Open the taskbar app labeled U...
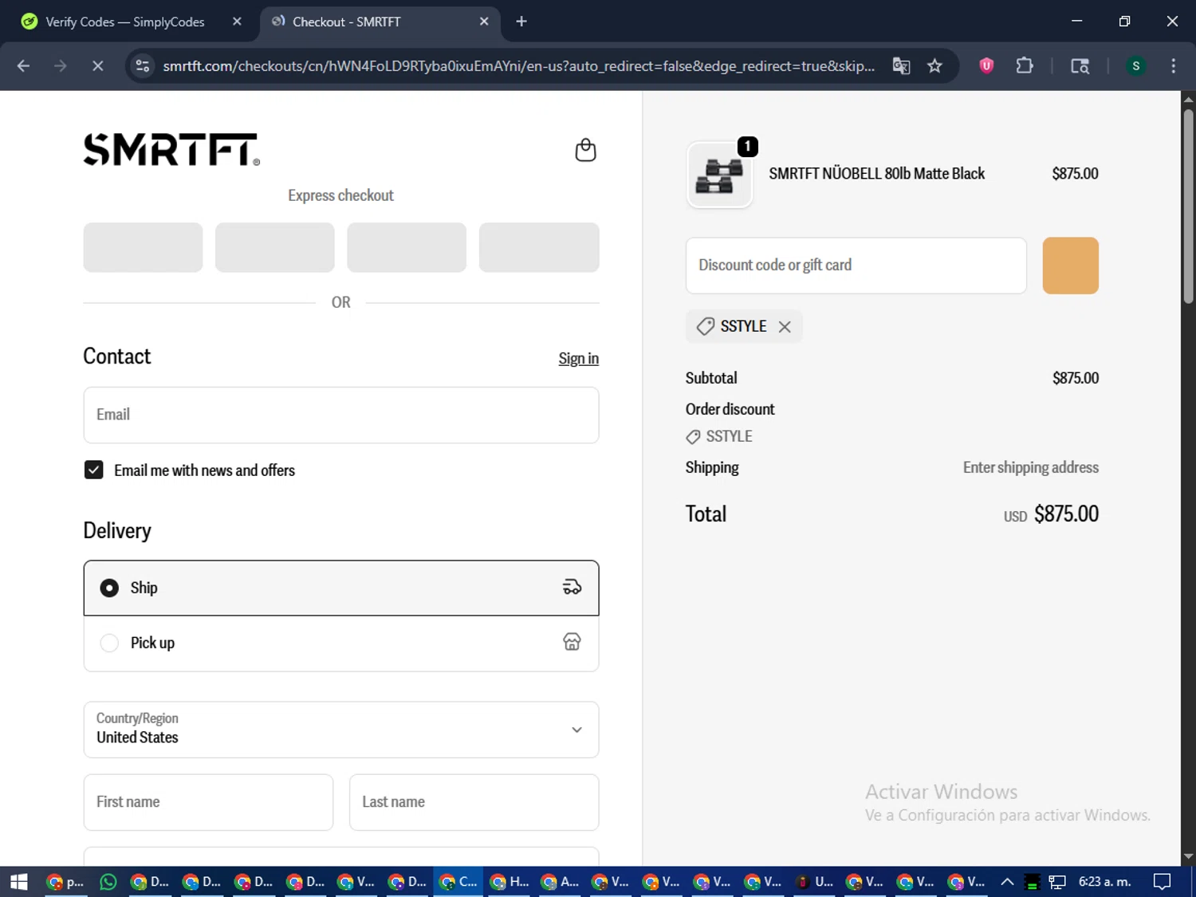 coord(815,882)
